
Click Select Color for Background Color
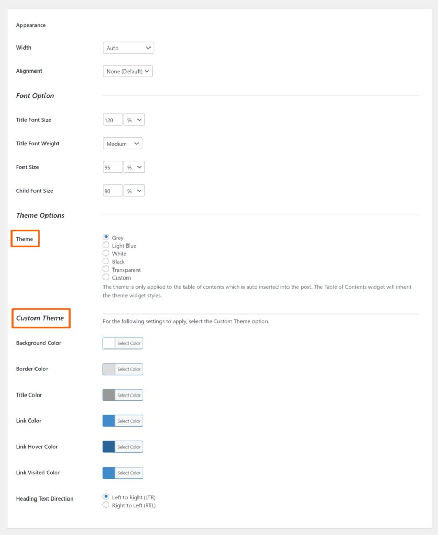click(129, 343)
